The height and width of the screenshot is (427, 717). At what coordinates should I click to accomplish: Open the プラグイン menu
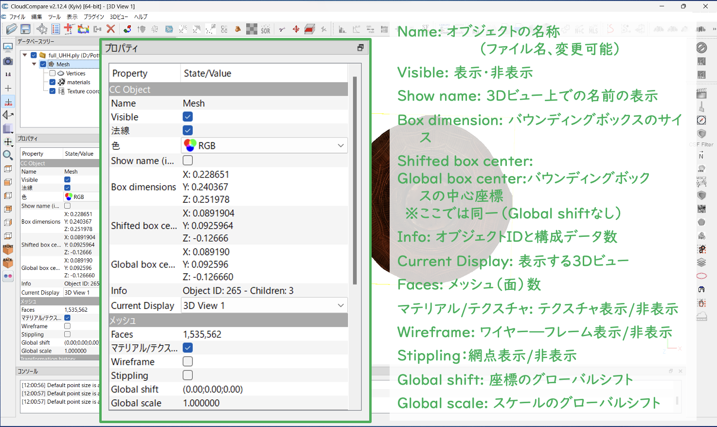(x=93, y=17)
